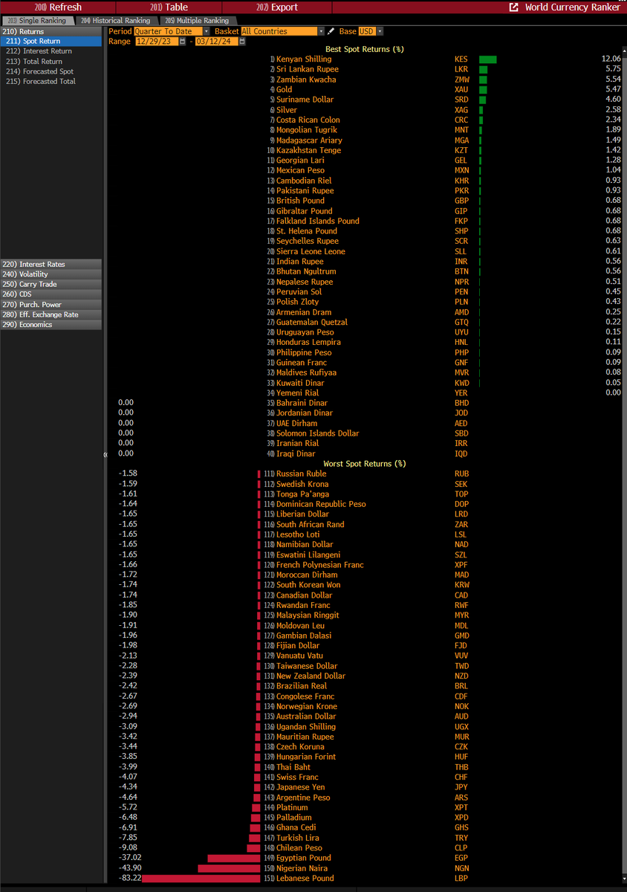
Task: Open the Carry Trade section
Action: click(51, 284)
